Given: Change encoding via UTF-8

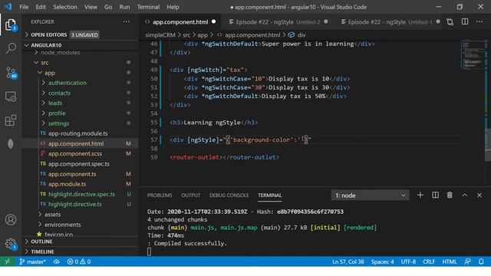Looking at the screenshot, I should [408, 261].
